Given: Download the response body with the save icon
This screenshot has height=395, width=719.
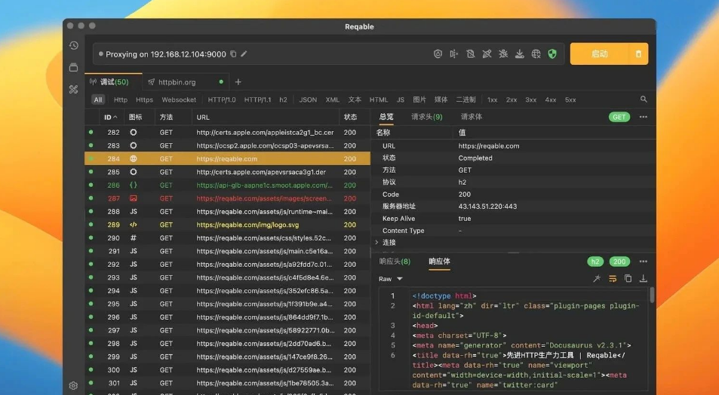Looking at the screenshot, I should click(x=644, y=279).
